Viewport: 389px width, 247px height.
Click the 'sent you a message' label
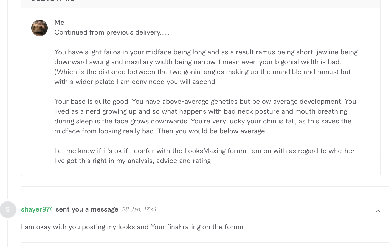click(x=87, y=209)
